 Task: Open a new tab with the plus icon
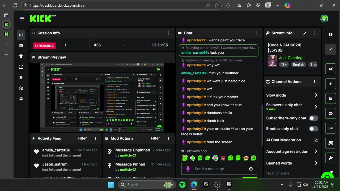pos(6,54)
